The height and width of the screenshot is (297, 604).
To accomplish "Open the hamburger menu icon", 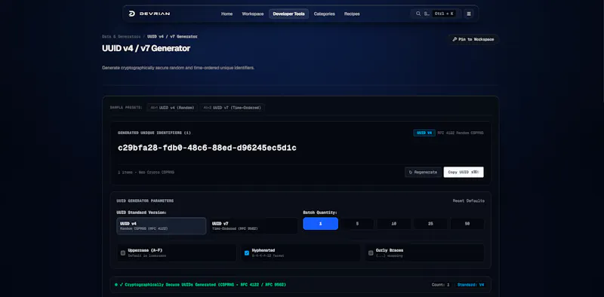I will pyautogui.click(x=469, y=14).
